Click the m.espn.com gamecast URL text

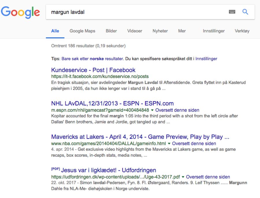pyautogui.click(x=100, y=110)
